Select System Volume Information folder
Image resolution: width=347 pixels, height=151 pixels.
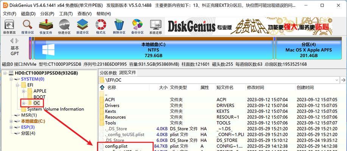click(x=56, y=109)
